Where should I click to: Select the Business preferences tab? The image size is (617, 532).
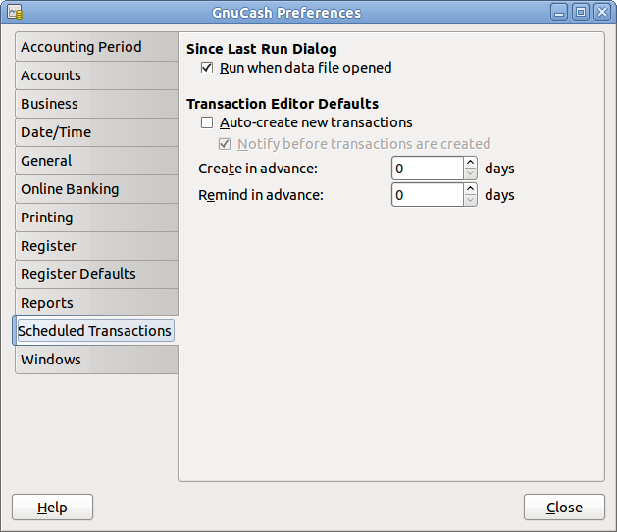click(x=49, y=104)
